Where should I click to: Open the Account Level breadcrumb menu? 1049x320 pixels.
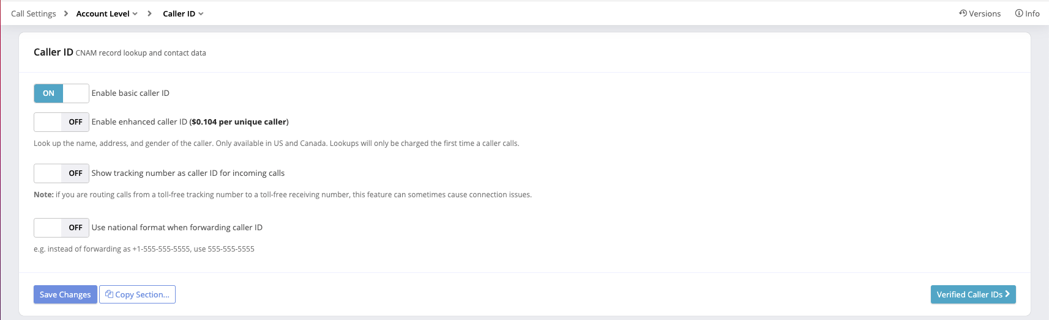pyautogui.click(x=103, y=13)
